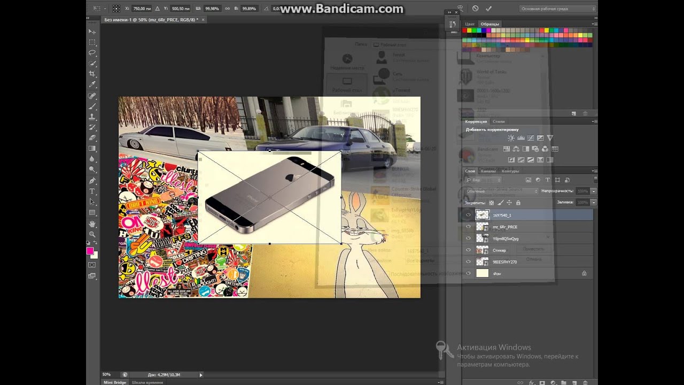
Task: Select the Brush tool
Action: click(x=92, y=106)
